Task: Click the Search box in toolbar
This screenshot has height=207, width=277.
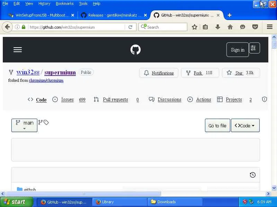Action: click(x=163, y=27)
